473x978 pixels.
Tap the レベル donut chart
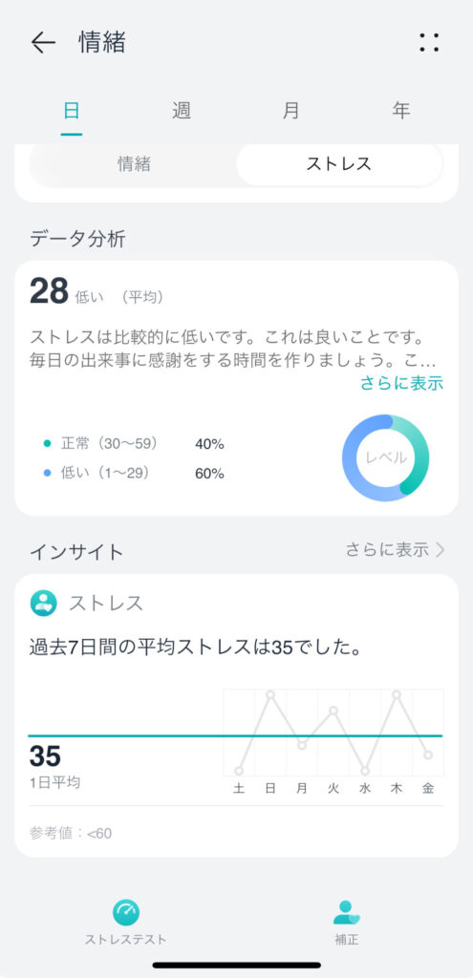[x=386, y=457]
